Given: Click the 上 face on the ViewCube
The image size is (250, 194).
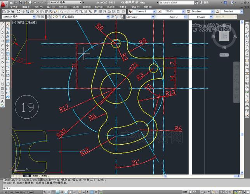Looking at the screenshot, I should click(224, 37).
